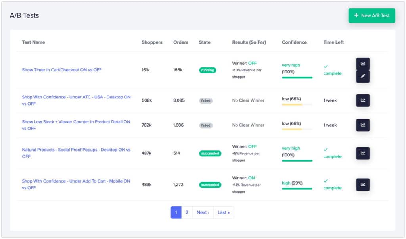Open chart for Show Timer in Cart/Checkout test
406x239 pixels.
point(363,64)
